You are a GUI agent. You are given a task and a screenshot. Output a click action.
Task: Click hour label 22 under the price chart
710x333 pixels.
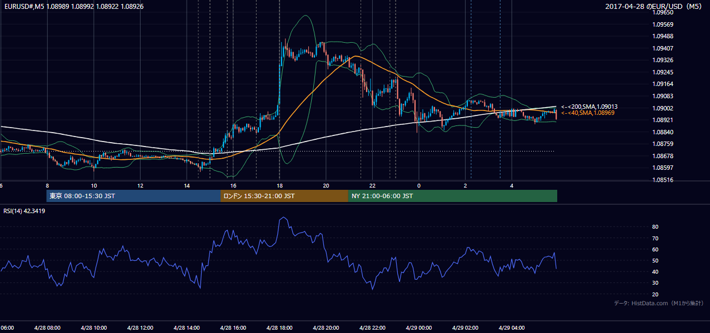pyautogui.click(x=372, y=185)
